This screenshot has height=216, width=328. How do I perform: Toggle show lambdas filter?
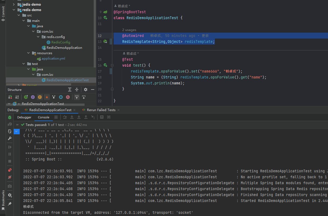(68, 97)
